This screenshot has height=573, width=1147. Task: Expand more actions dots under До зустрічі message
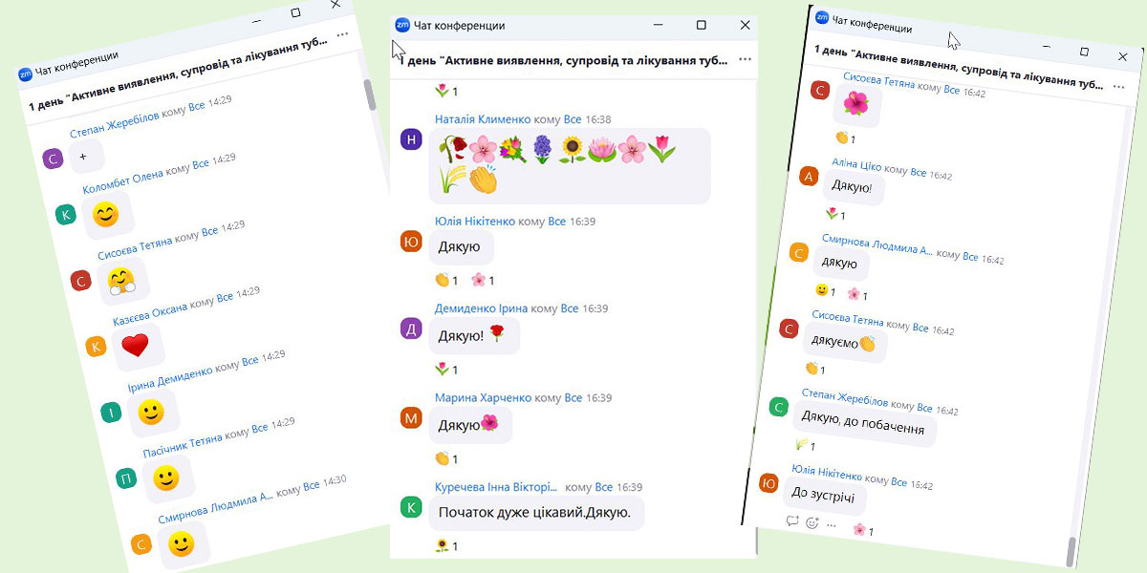point(832,525)
